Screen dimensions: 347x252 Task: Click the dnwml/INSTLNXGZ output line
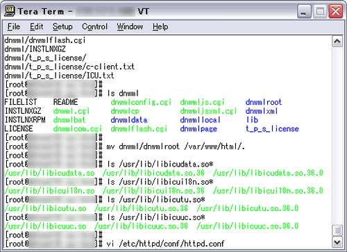(x=35, y=49)
